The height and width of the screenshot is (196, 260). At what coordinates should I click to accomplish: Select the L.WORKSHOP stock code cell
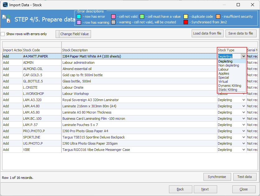pyautogui.click(x=42, y=94)
